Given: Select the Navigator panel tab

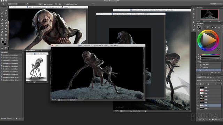Looking at the screenshot, I should pos(199,8).
